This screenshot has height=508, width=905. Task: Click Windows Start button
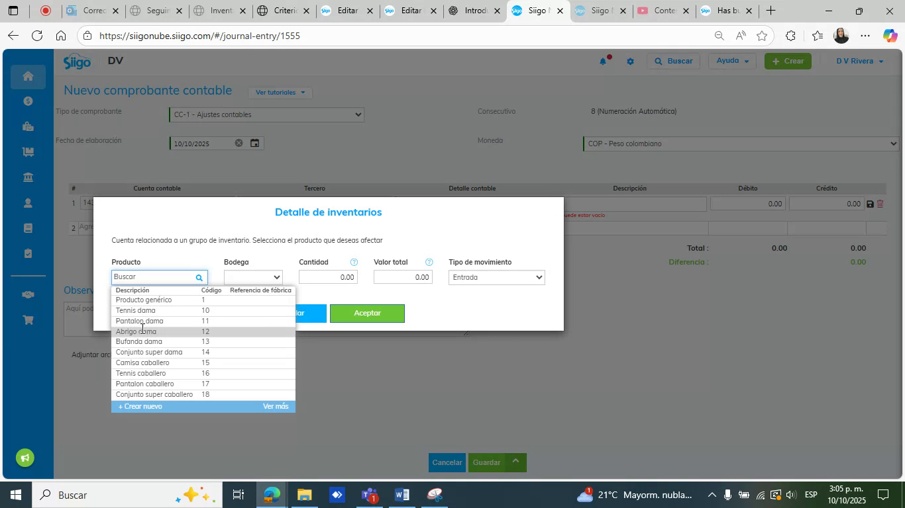(x=15, y=495)
